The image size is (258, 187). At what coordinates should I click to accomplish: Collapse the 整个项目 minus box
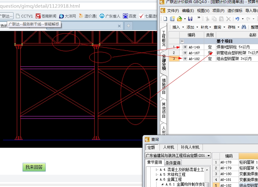(x=182, y=41)
